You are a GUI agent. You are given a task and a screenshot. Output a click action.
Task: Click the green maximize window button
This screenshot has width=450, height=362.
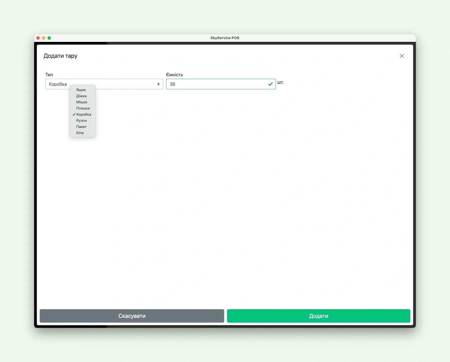coord(49,38)
